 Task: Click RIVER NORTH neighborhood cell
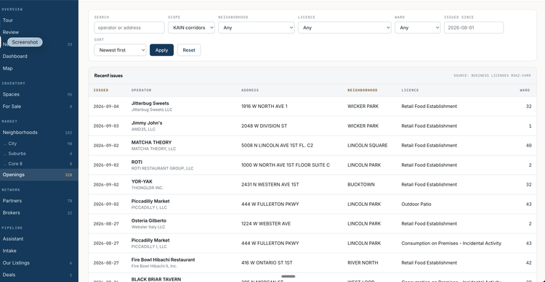(x=363, y=263)
